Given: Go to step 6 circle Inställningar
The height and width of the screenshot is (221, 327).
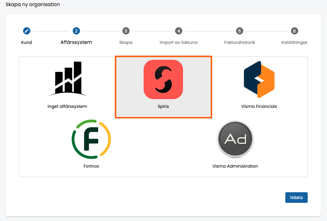Looking at the screenshot, I should tap(294, 31).
